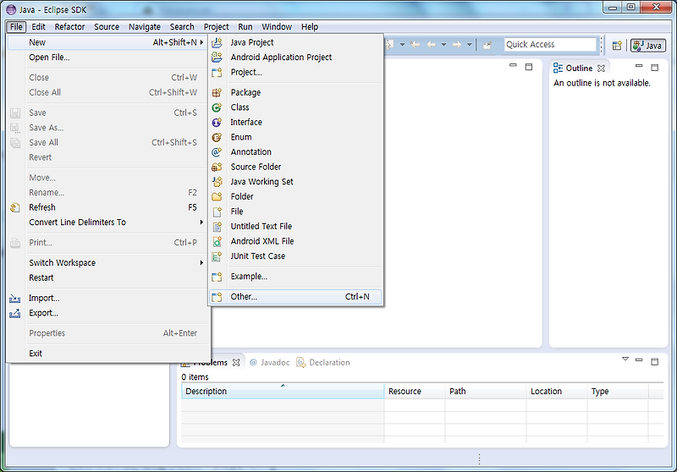
Task: Open the Problems view menu triangle
Action: pyautogui.click(x=625, y=359)
